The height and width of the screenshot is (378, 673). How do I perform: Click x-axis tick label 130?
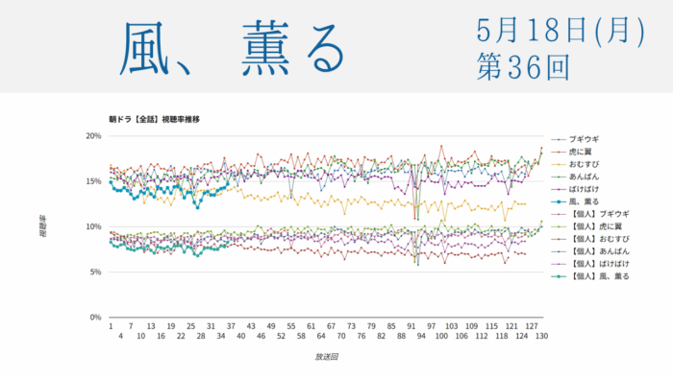(541, 337)
